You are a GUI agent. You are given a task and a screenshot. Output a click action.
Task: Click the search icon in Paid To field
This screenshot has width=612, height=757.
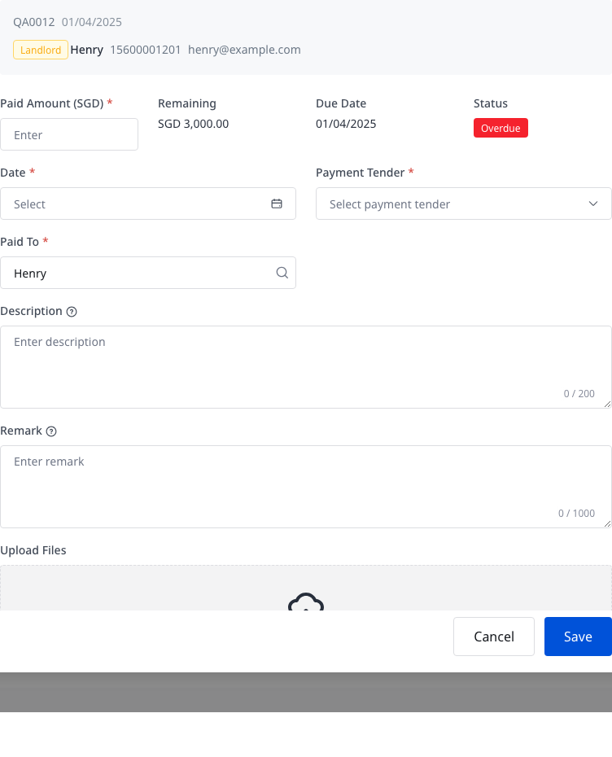click(x=282, y=273)
